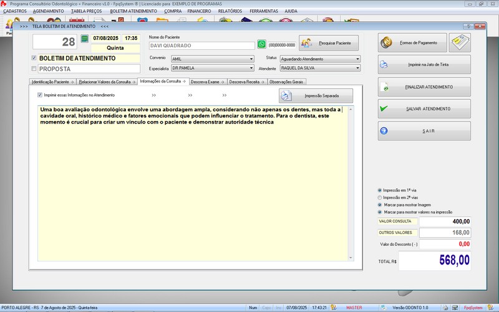
Task: Open the calendar icon next to date
Action: pyautogui.click(x=84, y=39)
